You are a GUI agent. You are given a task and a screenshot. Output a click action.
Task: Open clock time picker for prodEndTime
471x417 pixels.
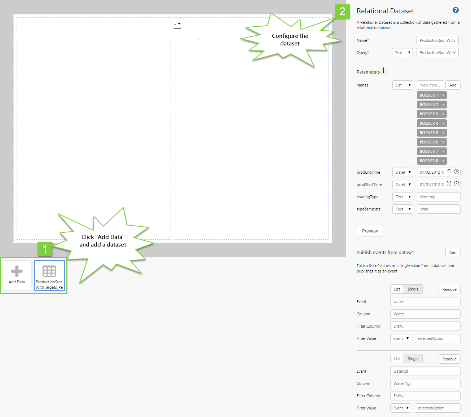click(457, 172)
